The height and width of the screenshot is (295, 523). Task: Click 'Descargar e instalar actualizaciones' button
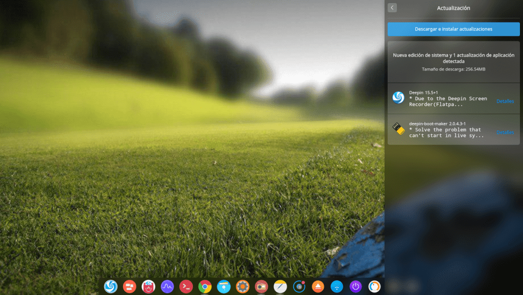click(x=454, y=29)
